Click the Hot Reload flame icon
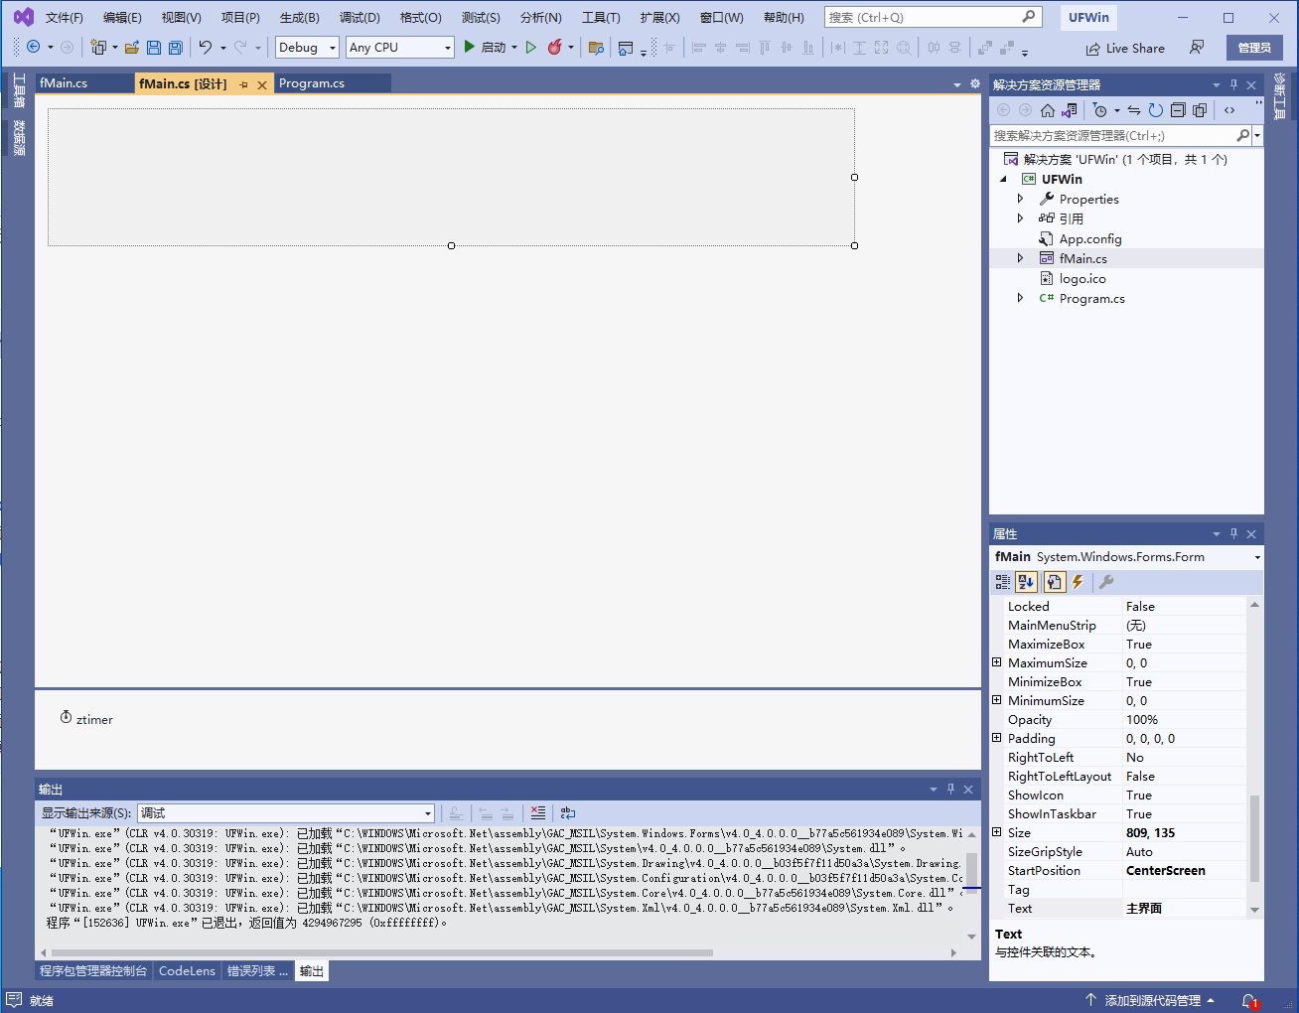Viewport: 1299px width, 1013px height. tap(555, 47)
